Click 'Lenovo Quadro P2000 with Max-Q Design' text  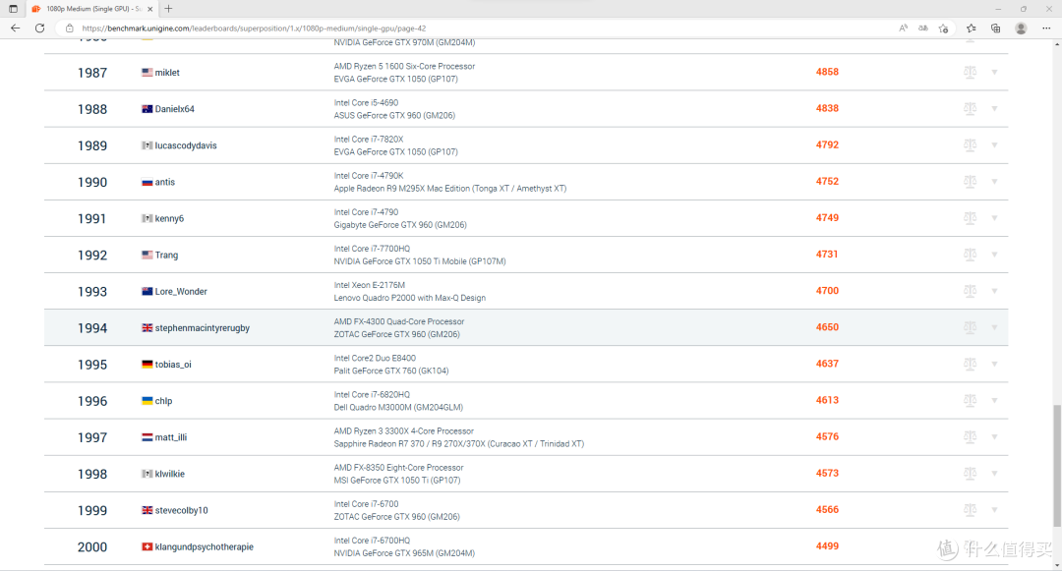tap(410, 298)
